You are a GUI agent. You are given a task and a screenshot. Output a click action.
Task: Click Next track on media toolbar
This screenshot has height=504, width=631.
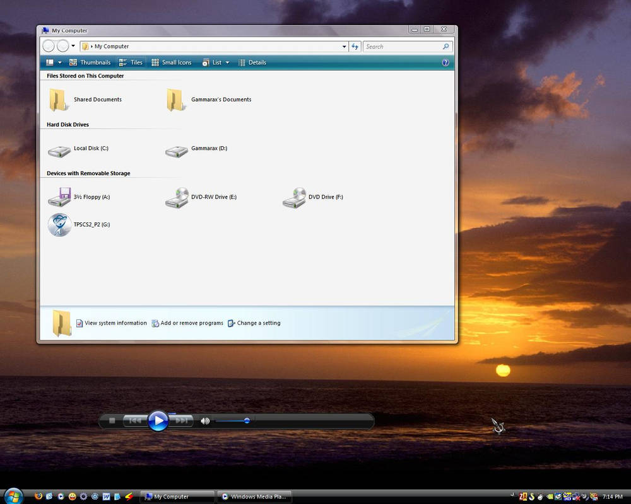pos(182,420)
